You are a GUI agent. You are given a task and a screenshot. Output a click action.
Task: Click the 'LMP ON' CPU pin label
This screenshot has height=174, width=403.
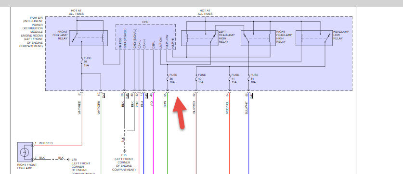[160, 43]
